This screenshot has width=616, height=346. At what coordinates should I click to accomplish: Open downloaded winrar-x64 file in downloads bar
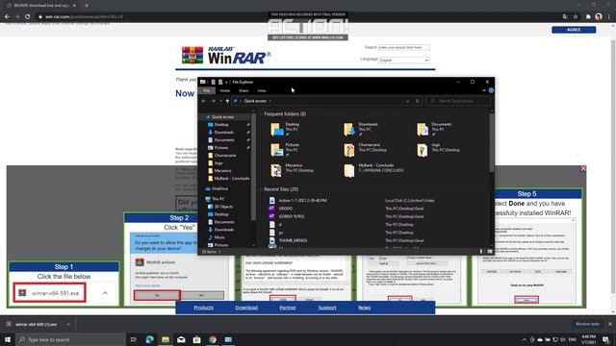(36, 325)
